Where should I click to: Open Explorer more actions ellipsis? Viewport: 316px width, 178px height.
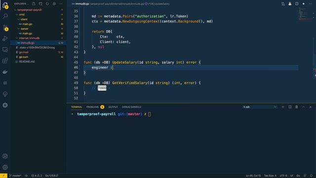click(x=61, y=3)
